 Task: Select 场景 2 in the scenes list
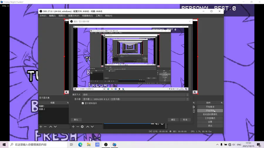54,109
